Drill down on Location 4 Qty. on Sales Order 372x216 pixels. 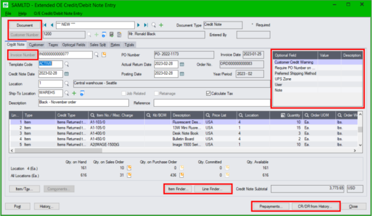pos(129,168)
